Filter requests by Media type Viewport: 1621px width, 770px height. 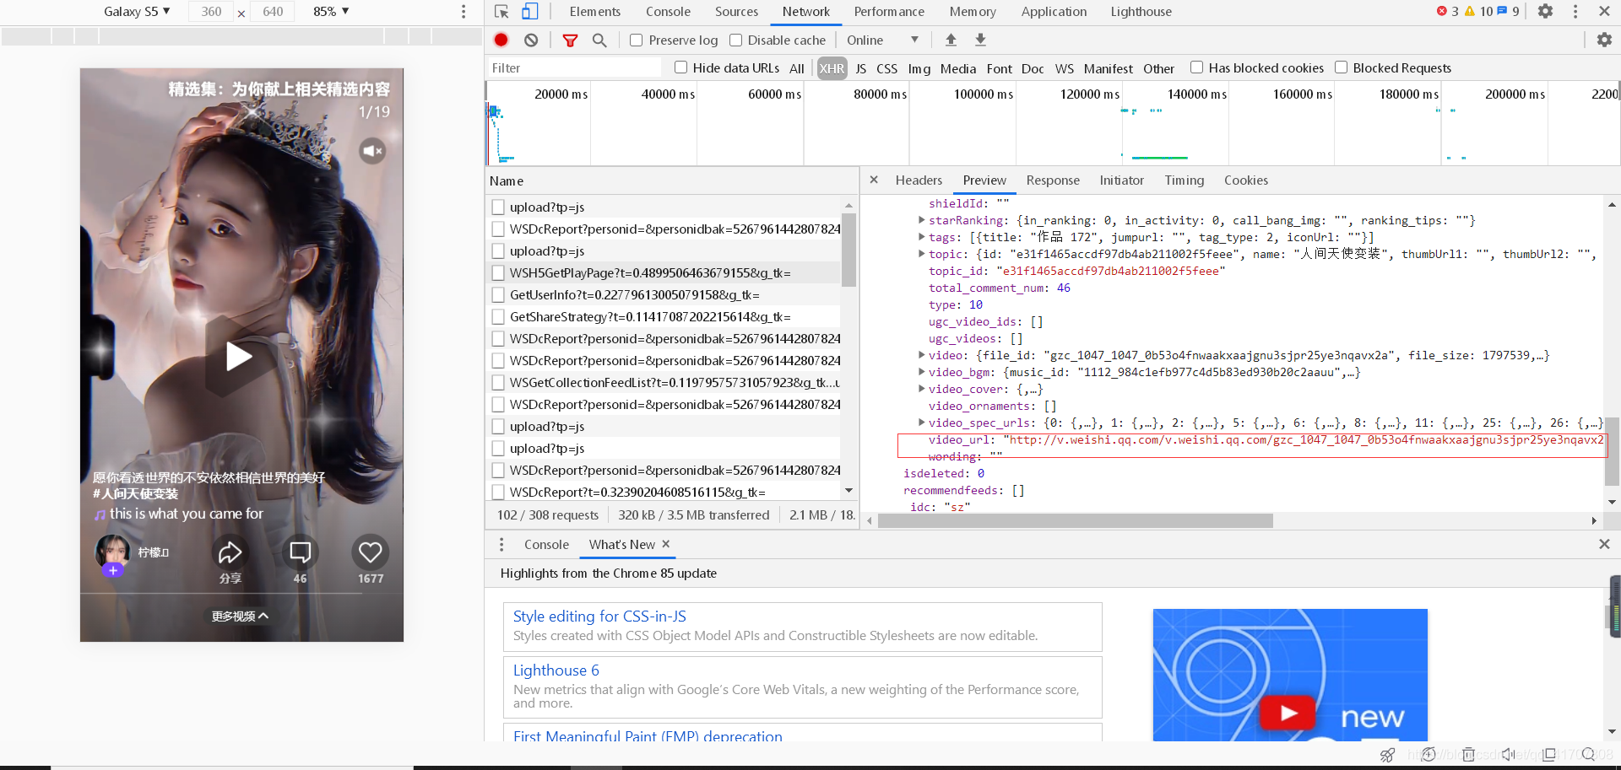coord(957,68)
